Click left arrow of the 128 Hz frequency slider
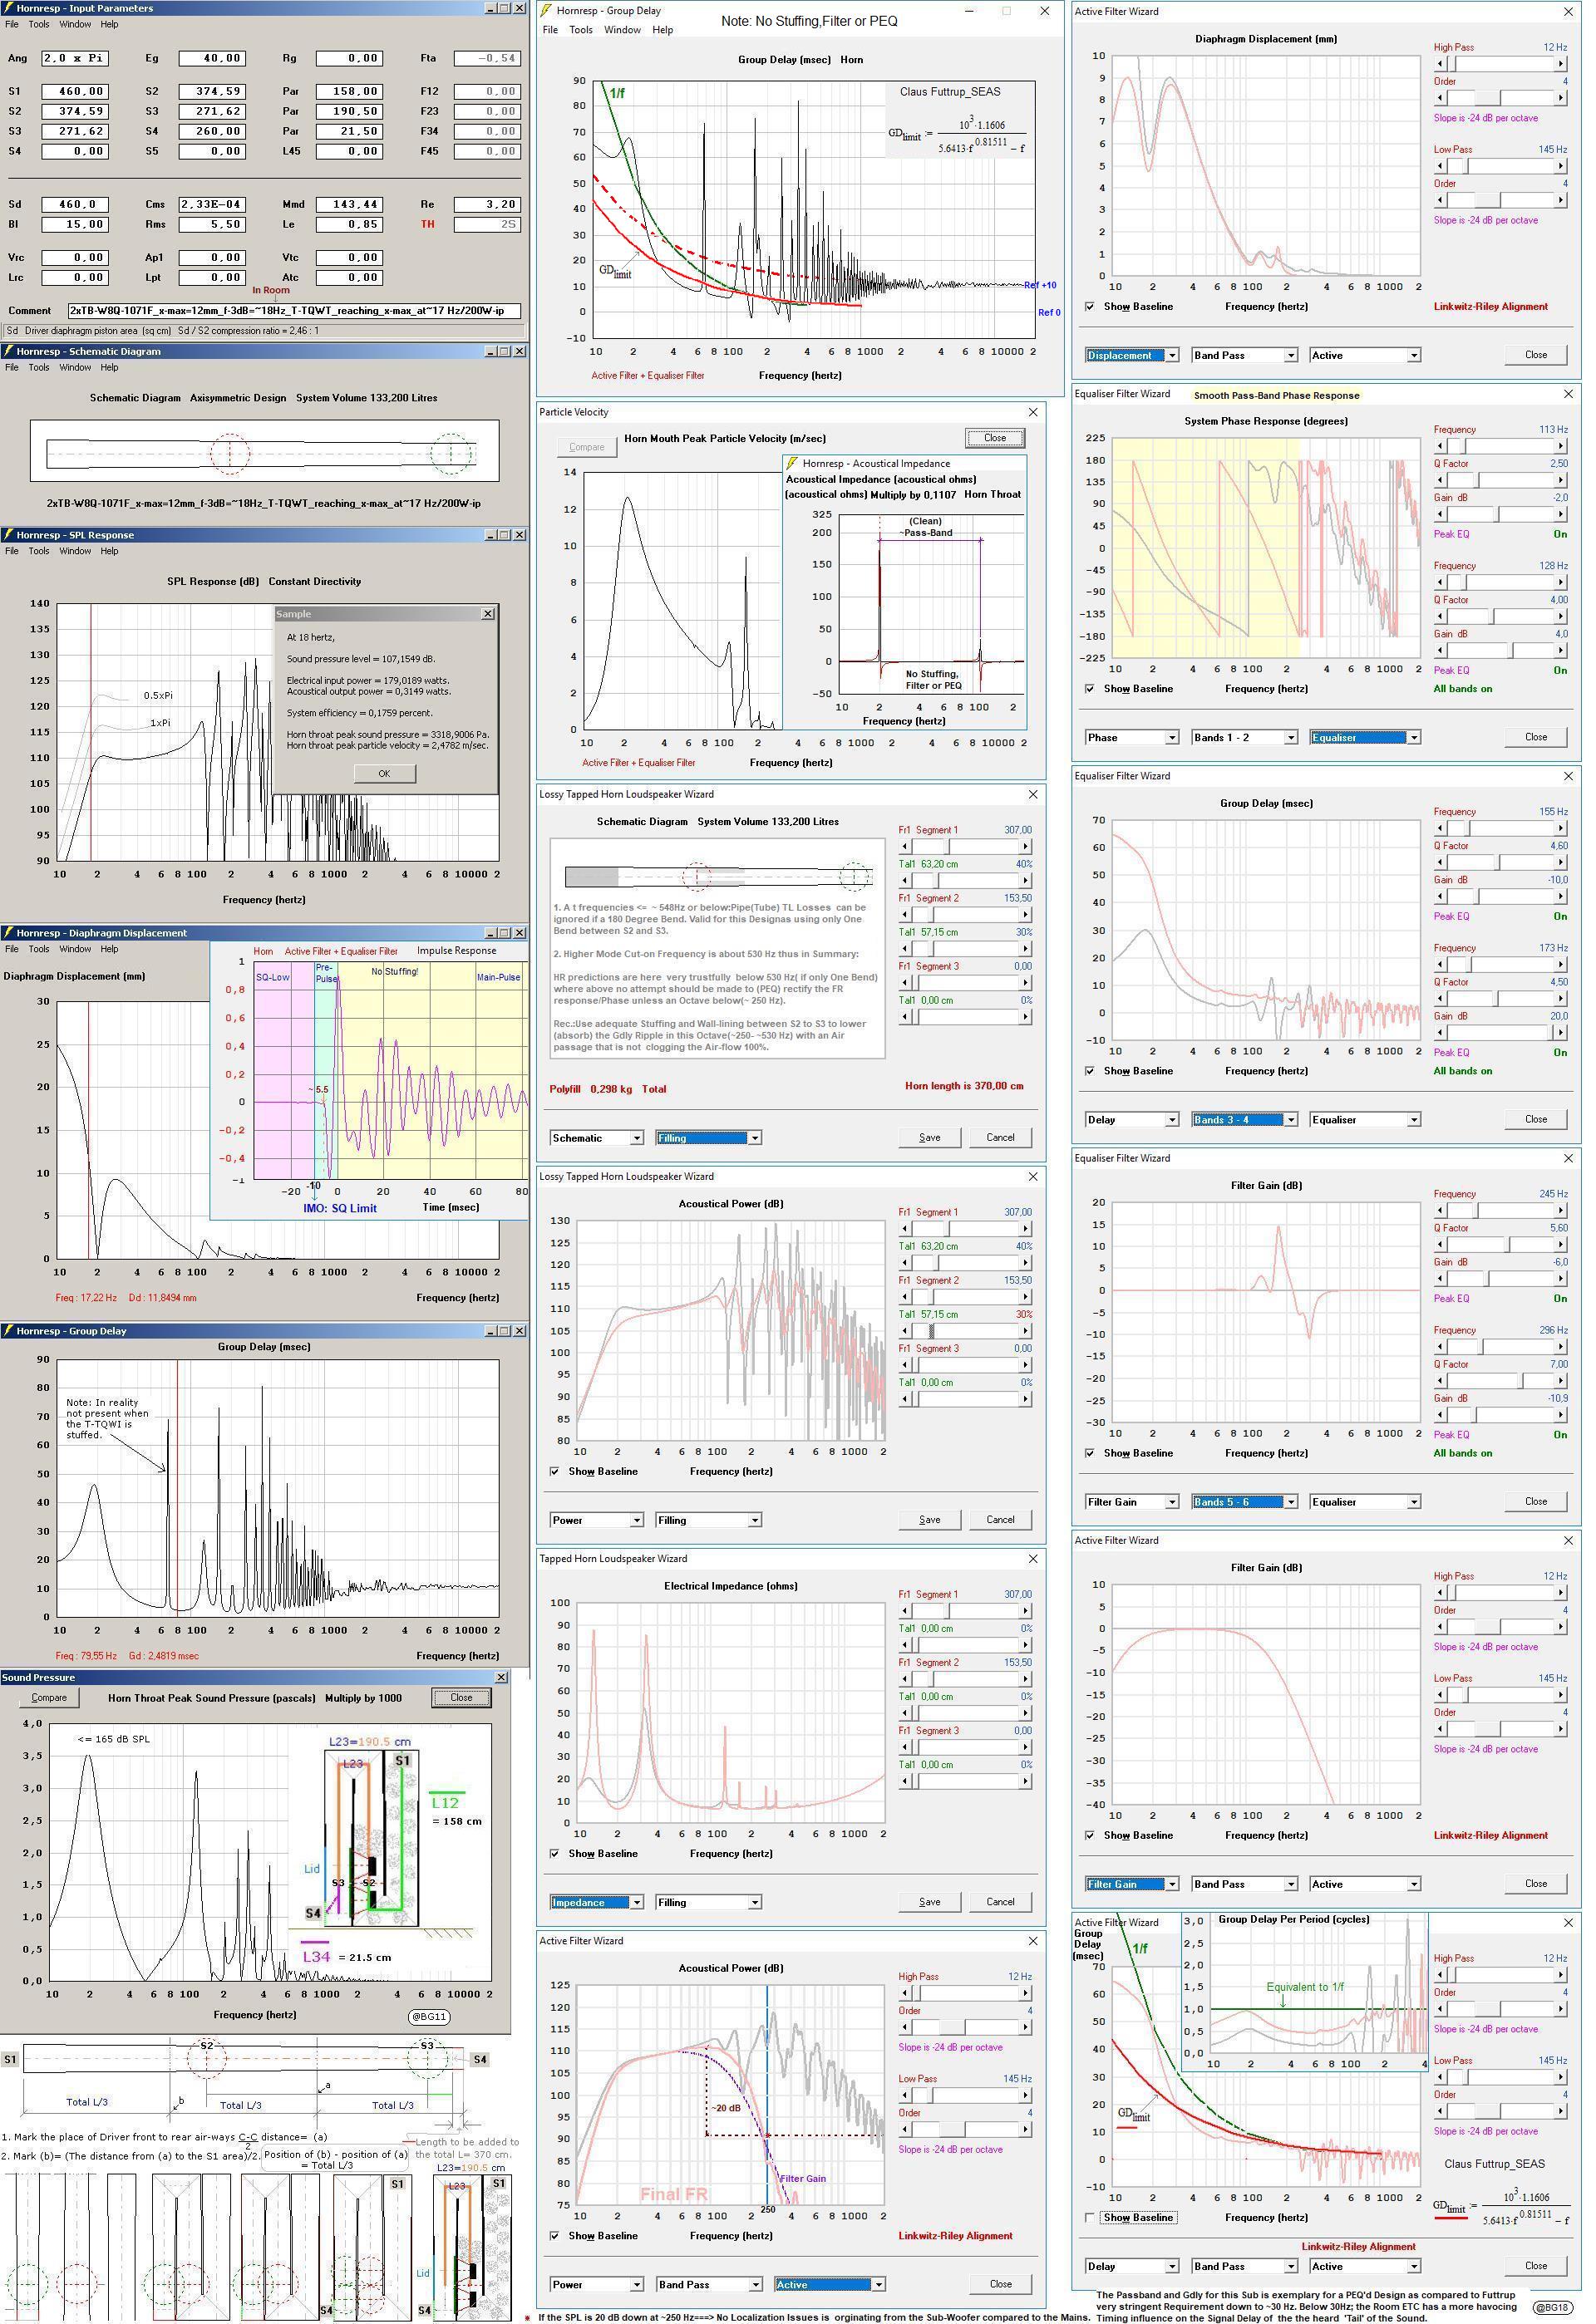 click(x=1440, y=582)
